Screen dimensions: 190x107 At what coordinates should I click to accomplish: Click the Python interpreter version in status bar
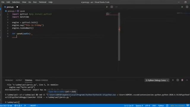click(6, 106)
